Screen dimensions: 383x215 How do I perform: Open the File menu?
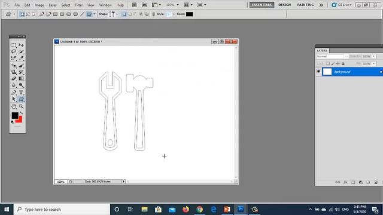(x=17, y=5)
